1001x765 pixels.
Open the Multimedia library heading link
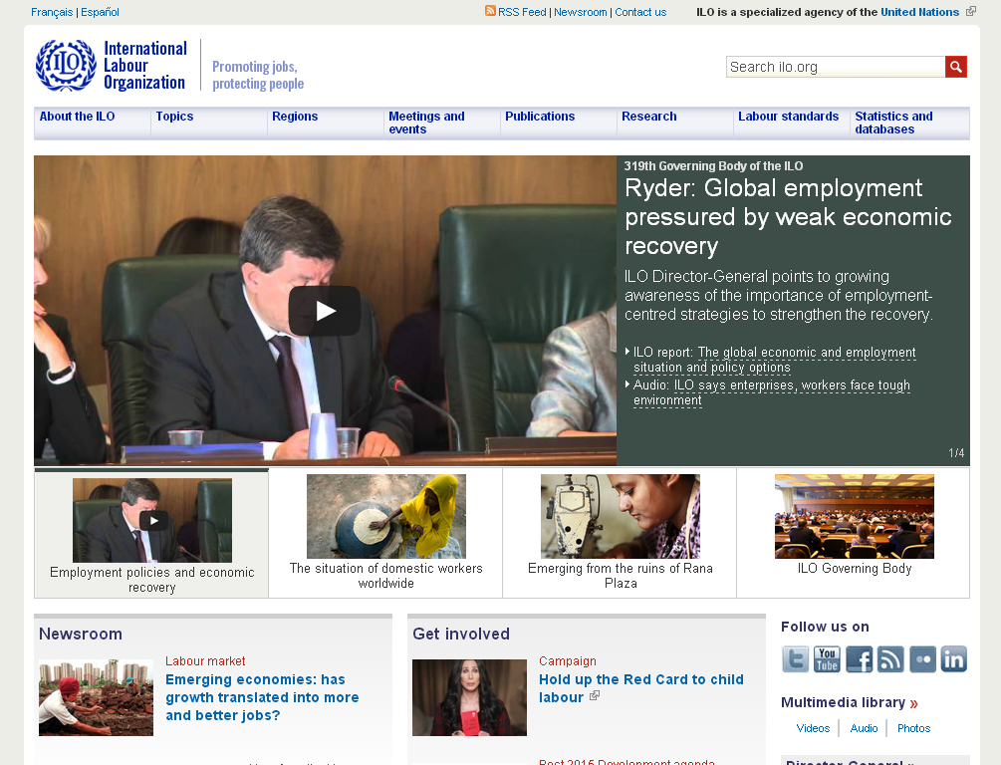[x=844, y=702]
